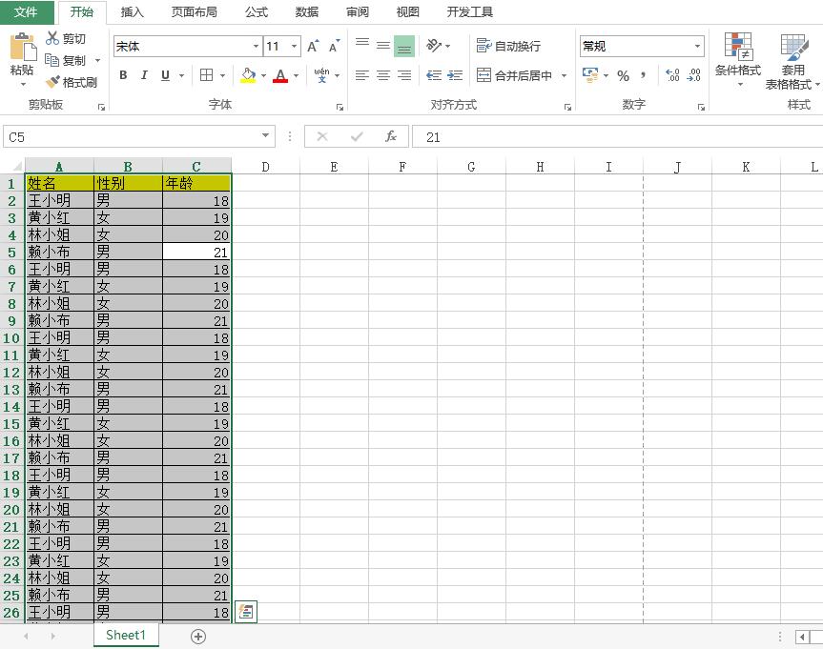This screenshot has height=649, width=823.
Task: Switch to the 开发工具 tab
Action: [x=469, y=12]
